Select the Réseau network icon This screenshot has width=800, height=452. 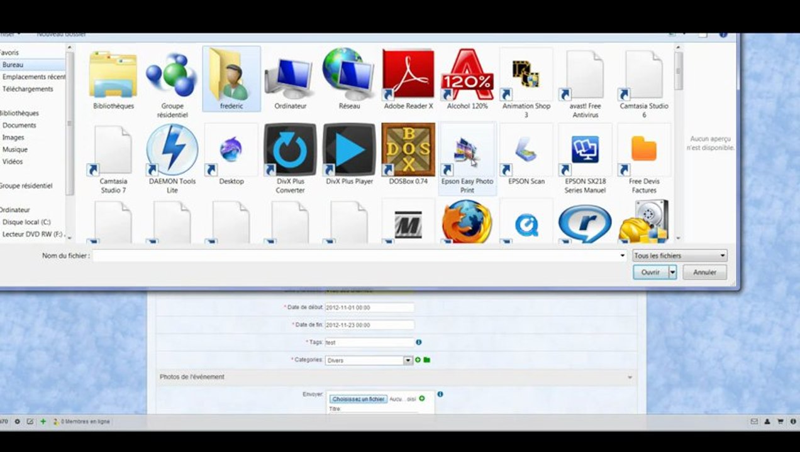pos(349,80)
